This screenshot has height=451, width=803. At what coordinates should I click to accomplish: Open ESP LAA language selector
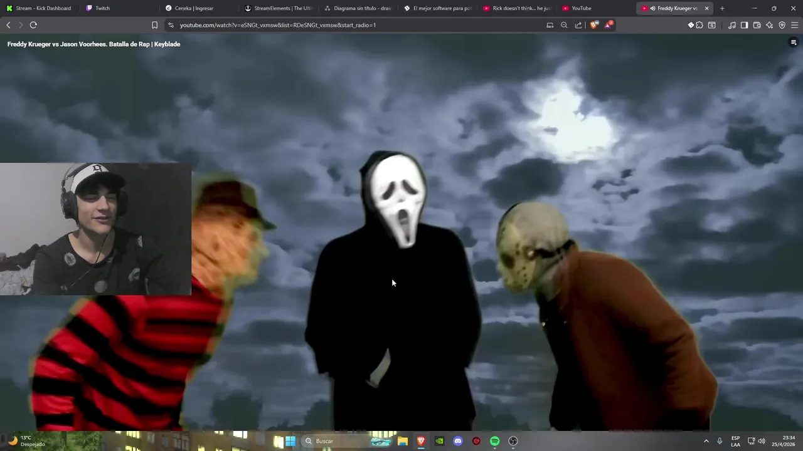[x=735, y=441]
